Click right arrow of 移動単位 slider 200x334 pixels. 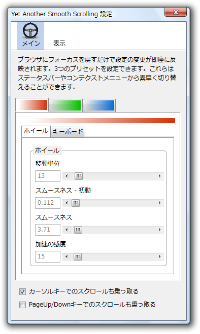pyautogui.click(x=159, y=176)
